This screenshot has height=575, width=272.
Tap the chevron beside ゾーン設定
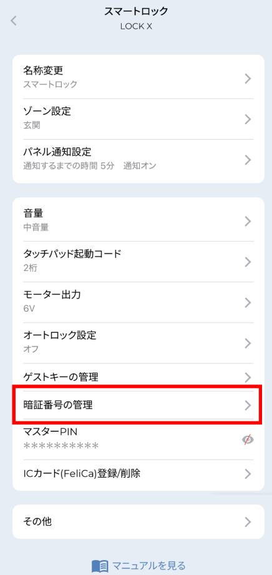[x=248, y=119]
